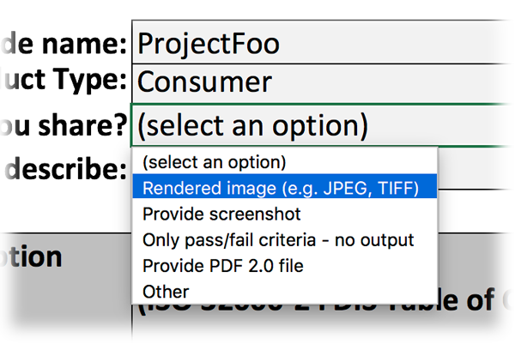Open the share combo box showing (select an option)

(324, 125)
